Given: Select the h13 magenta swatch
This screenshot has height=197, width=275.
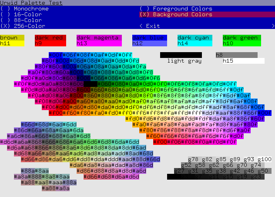Looking at the screenshot, I should [x=99, y=43].
